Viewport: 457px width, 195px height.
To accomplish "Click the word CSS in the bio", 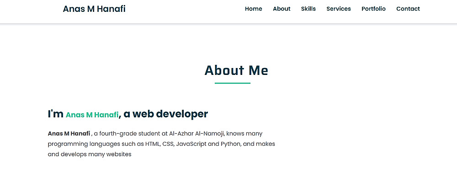I will point(169,144).
